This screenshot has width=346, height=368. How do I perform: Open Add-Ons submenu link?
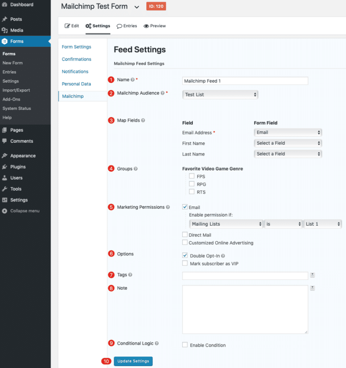tap(11, 100)
